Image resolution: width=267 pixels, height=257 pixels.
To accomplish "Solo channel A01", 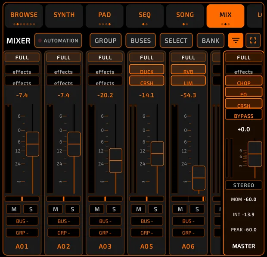I will click(x=31, y=209).
